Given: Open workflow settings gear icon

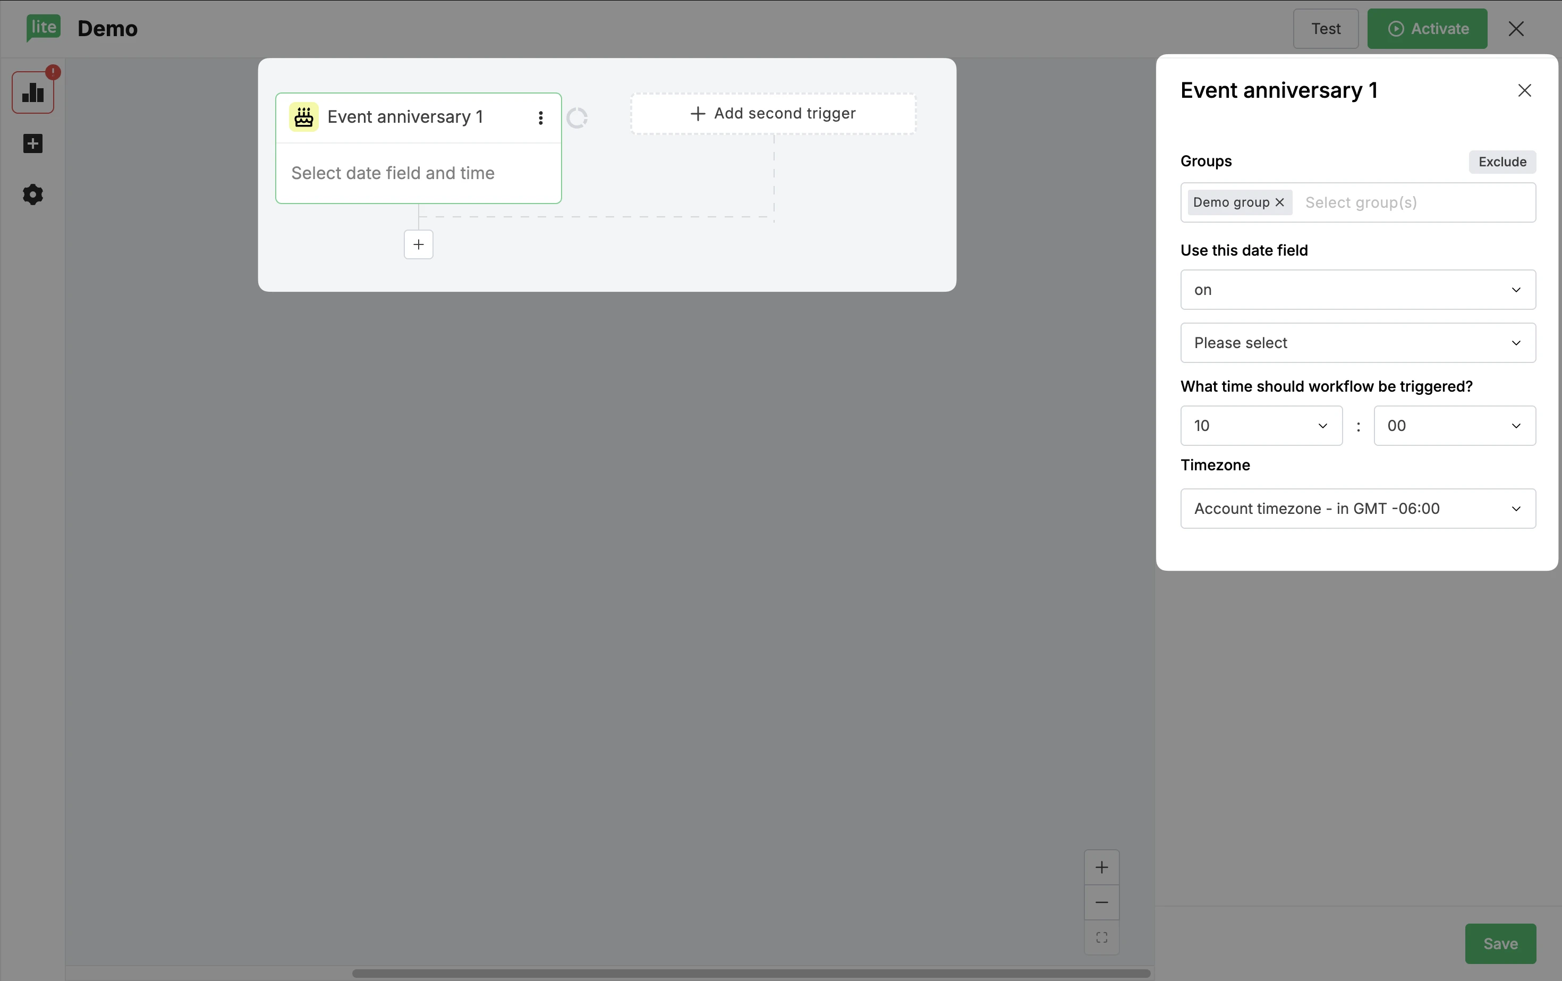Looking at the screenshot, I should 32,194.
